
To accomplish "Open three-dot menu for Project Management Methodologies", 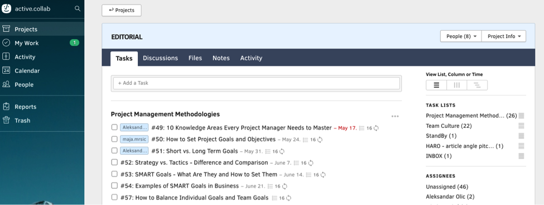I will point(395,116).
